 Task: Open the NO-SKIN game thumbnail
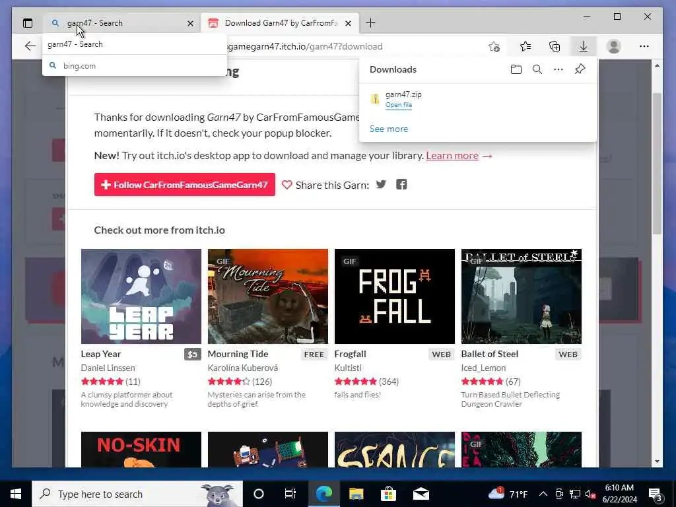pos(141,449)
